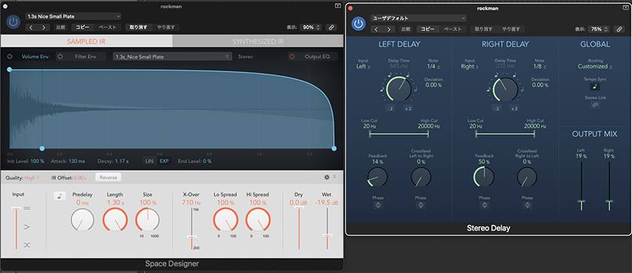The image size is (632, 273).
Task: Toggle the Tempo Sync note icon
Action: tap(594, 86)
